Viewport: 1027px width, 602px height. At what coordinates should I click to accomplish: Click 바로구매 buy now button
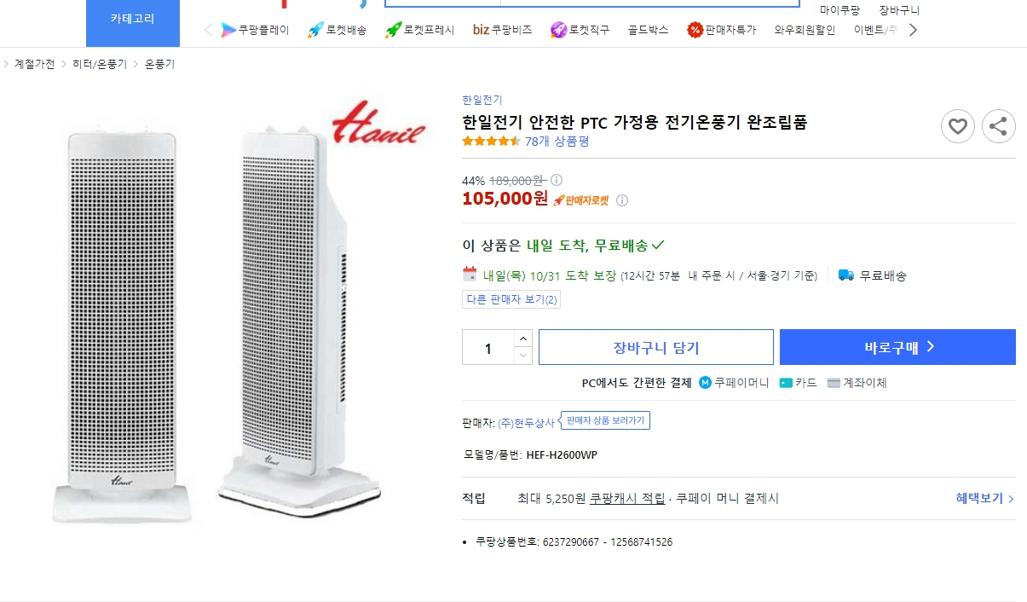pos(897,347)
